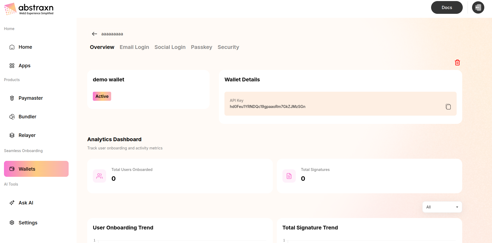Select the Paymaster product icon

tap(12, 98)
